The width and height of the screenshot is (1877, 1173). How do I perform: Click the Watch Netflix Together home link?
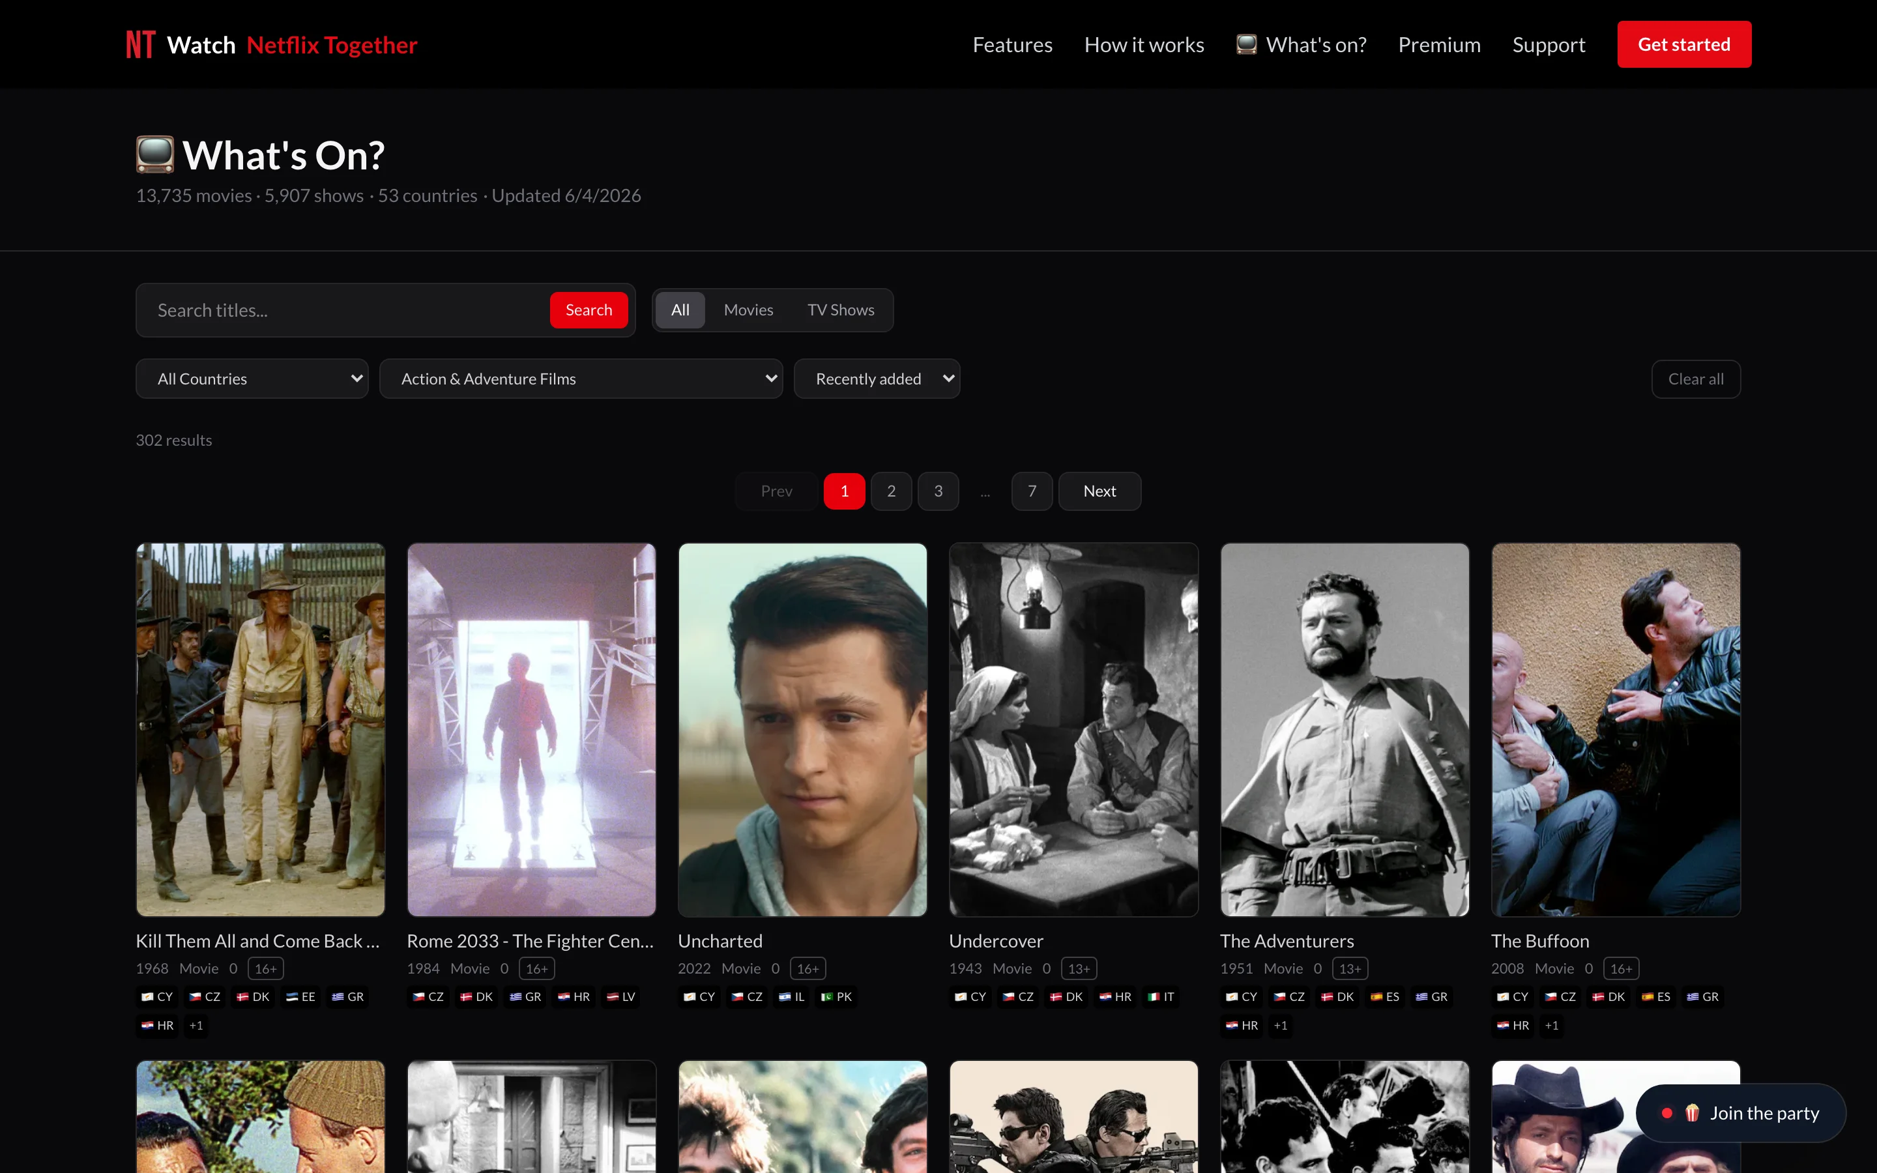click(272, 45)
